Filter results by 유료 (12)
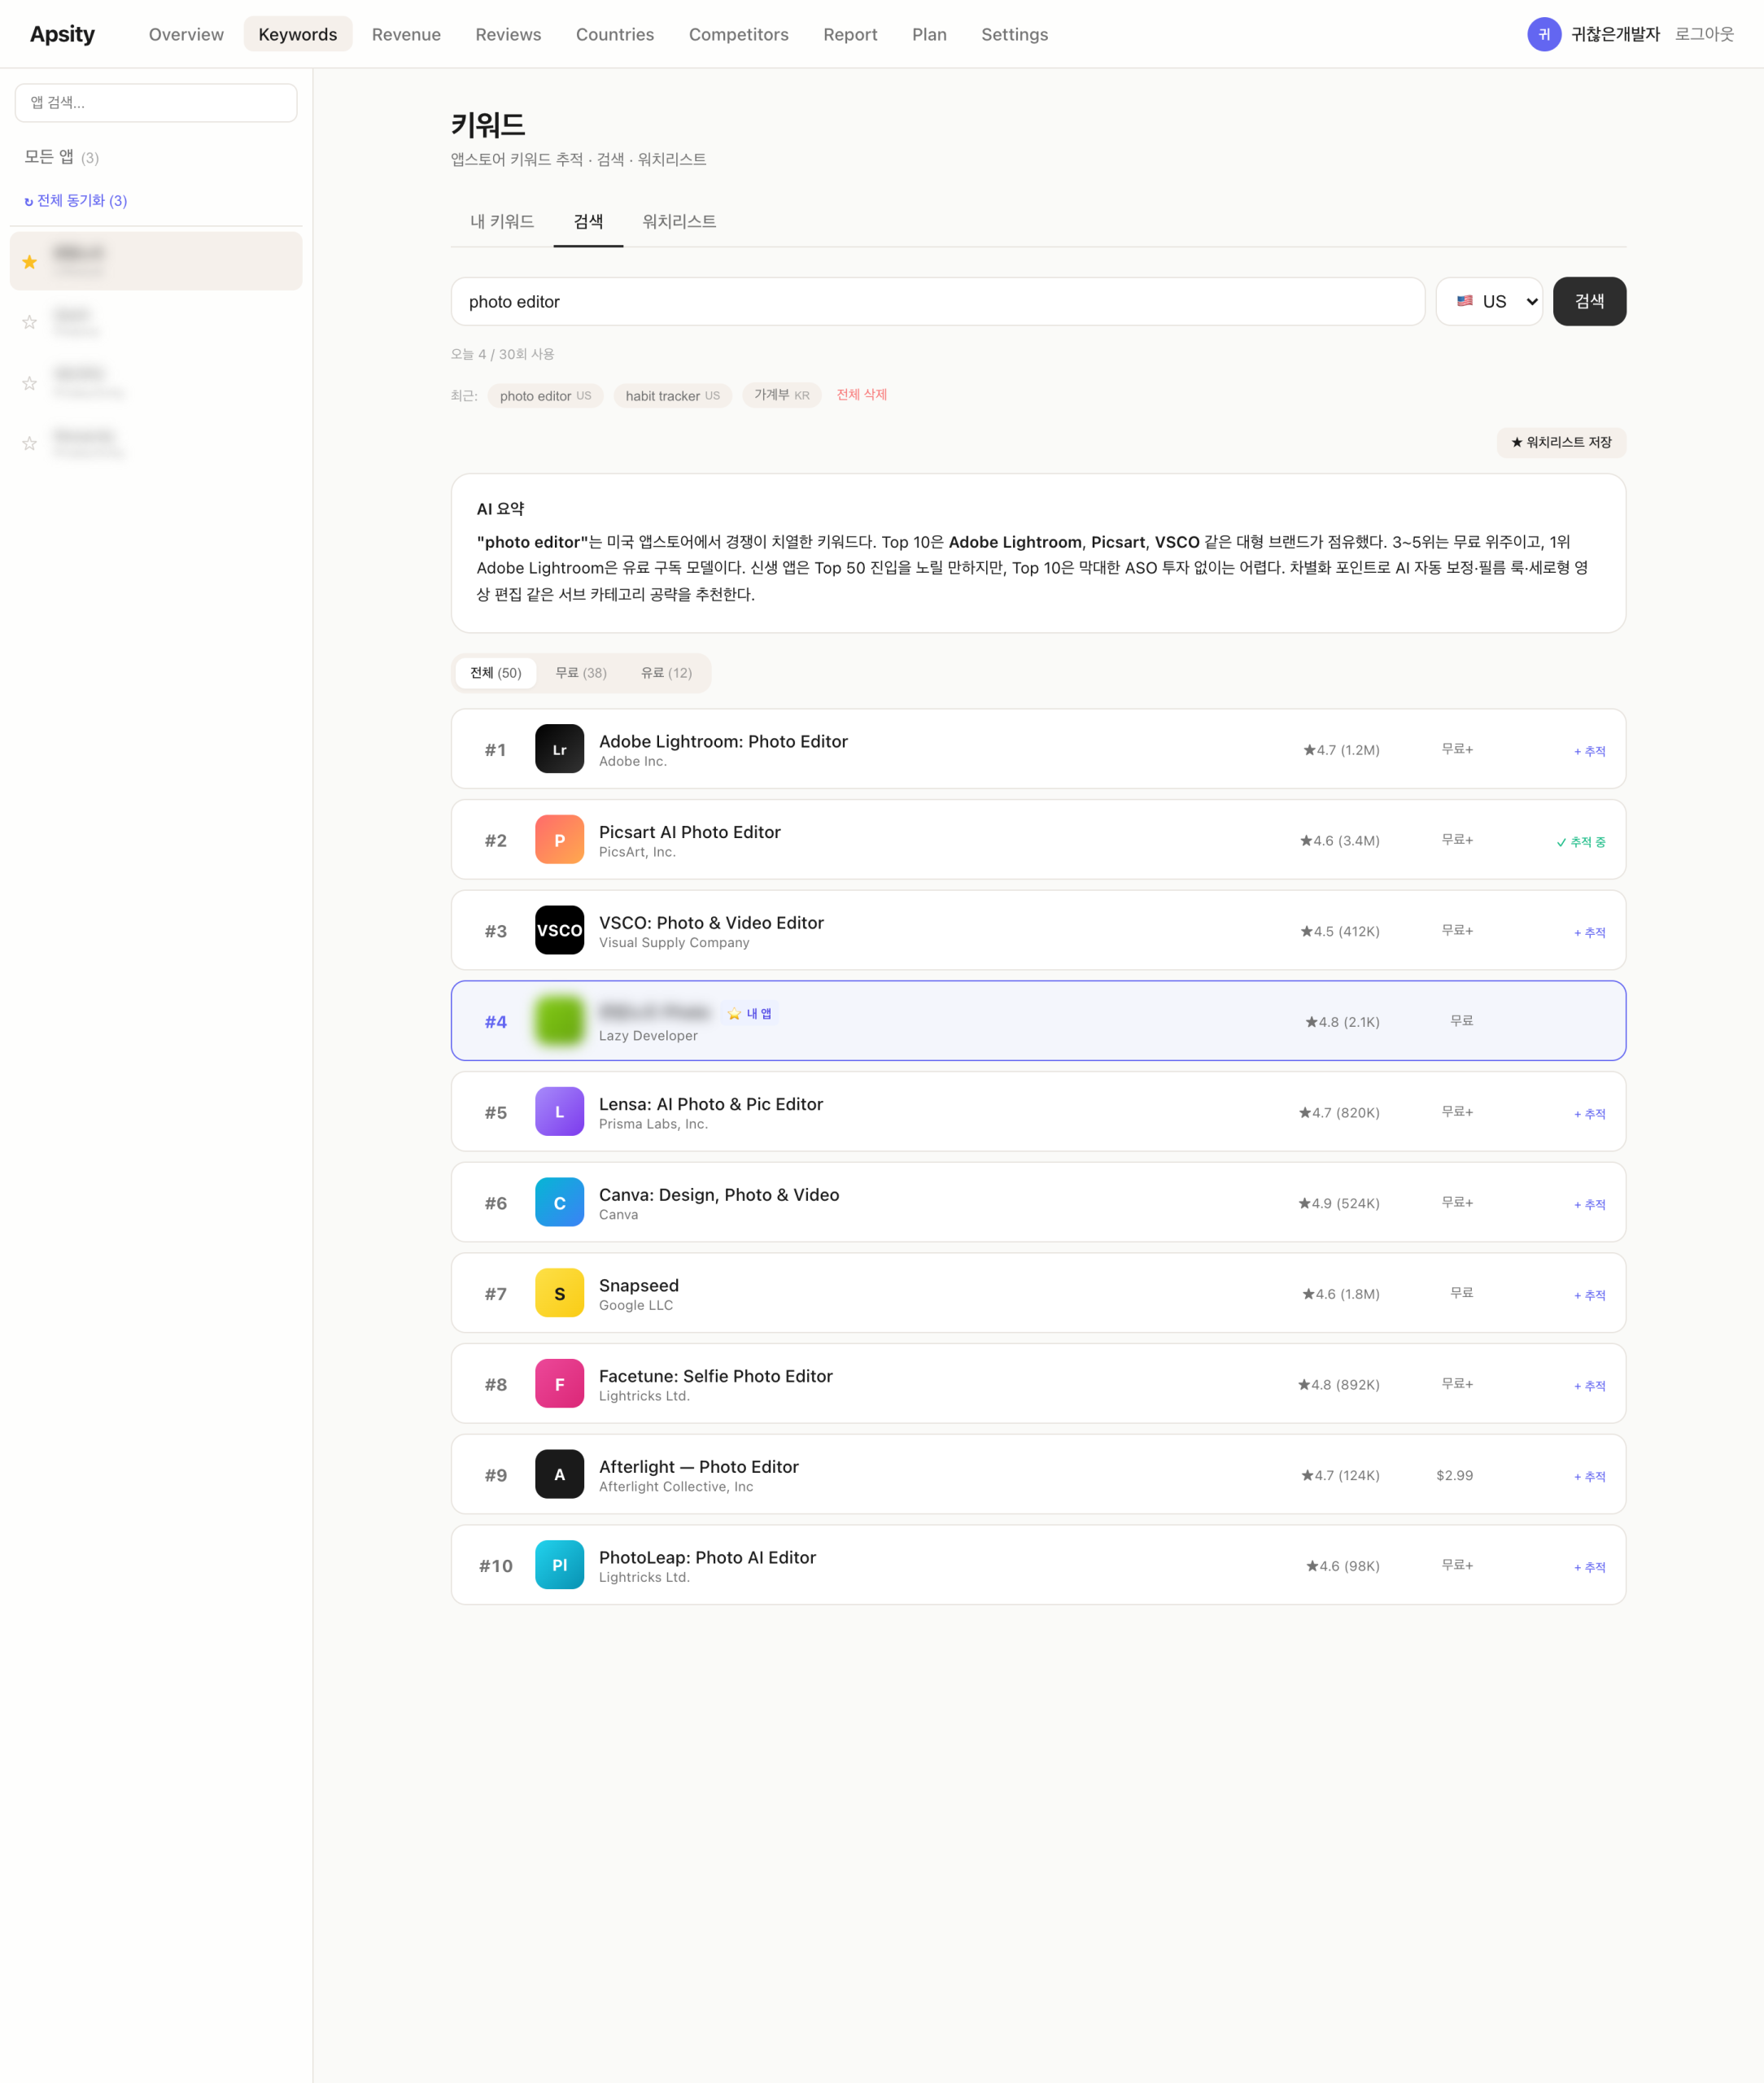This screenshot has height=2083, width=1764. [666, 673]
